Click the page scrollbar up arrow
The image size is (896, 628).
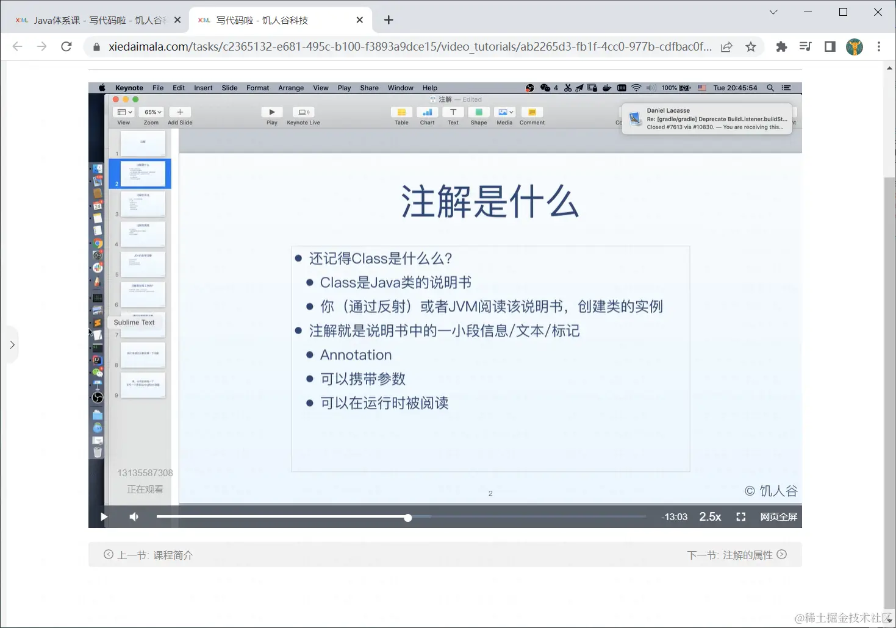coord(890,68)
